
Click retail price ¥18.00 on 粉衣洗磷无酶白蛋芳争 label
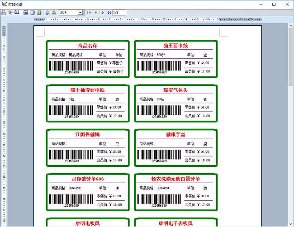(203, 196)
